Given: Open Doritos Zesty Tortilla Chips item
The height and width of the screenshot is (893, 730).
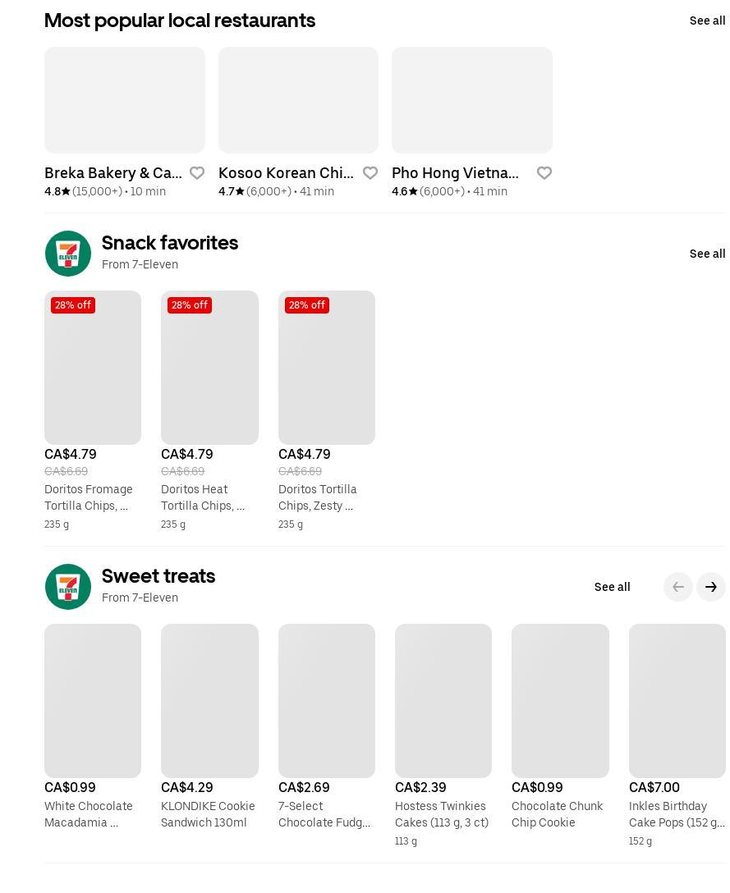Looking at the screenshot, I should tap(326, 368).
